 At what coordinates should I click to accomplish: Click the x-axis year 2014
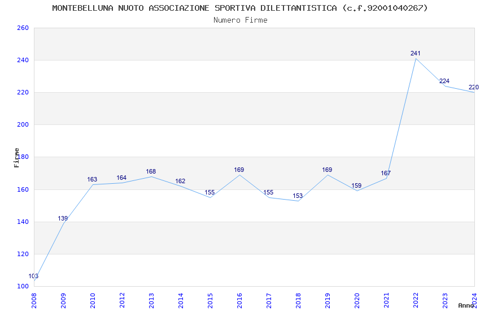(181, 301)
